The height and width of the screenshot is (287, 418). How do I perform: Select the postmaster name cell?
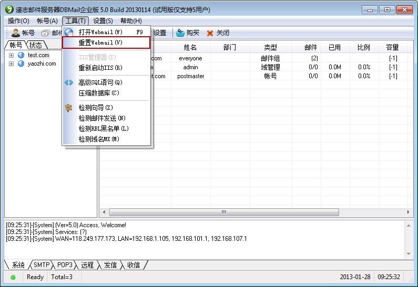[190, 76]
